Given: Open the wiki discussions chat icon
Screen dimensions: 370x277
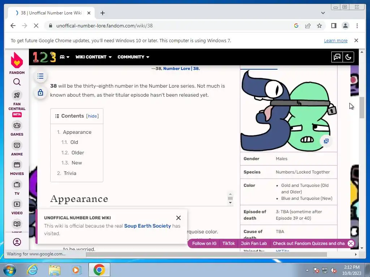Looking at the screenshot, I should coord(337,57).
